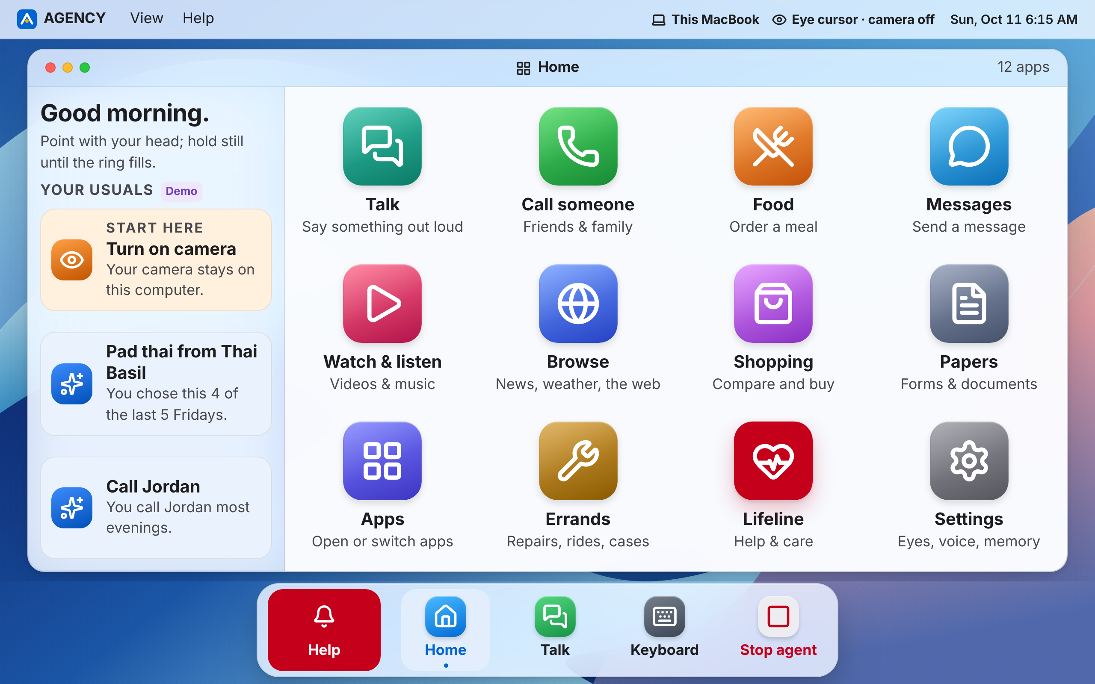Click Eye cursor camera off status

[853, 20]
